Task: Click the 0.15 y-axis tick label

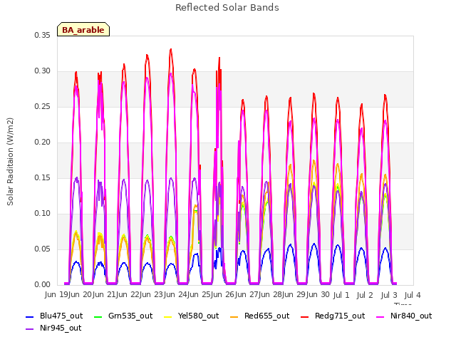Action: (x=43, y=178)
